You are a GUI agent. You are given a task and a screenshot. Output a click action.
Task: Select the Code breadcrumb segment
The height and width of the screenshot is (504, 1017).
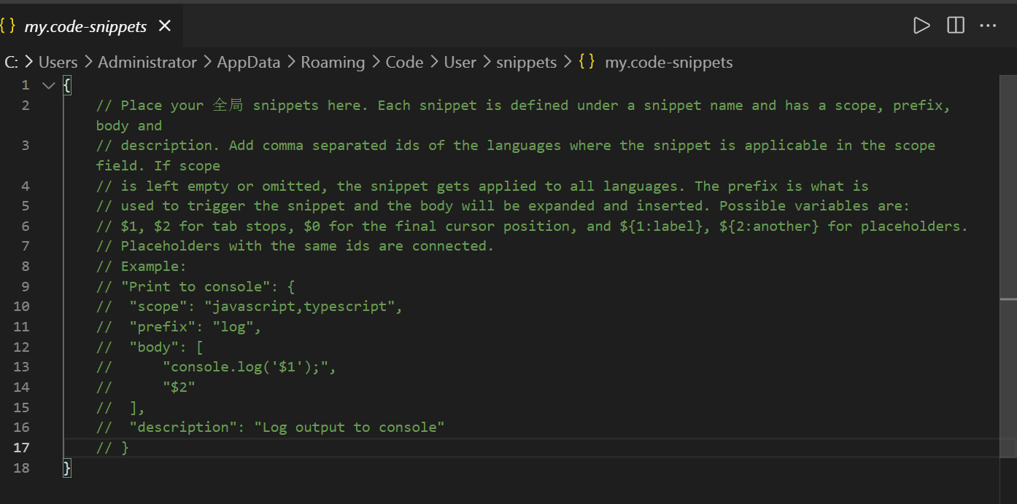404,63
